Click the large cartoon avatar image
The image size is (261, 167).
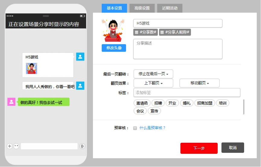(x=113, y=30)
